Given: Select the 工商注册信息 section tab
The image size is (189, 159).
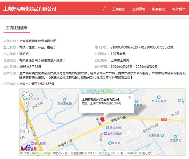Looking at the screenshot, I should coord(17,28).
